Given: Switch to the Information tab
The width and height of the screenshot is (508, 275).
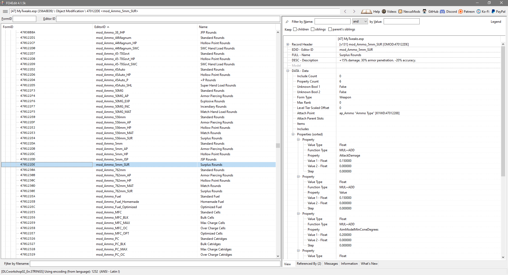Looking at the screenshot, I should [x=349, y=264].
